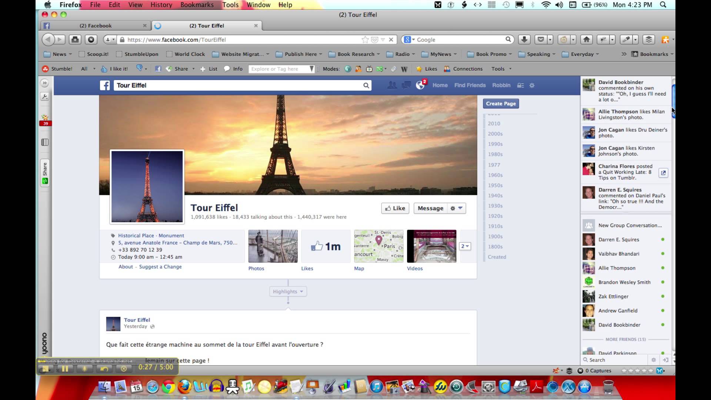Open the Bookmarks menu in the menu bar
The image size is (711, 400).
pyautogui.click(x=197, y=5)
